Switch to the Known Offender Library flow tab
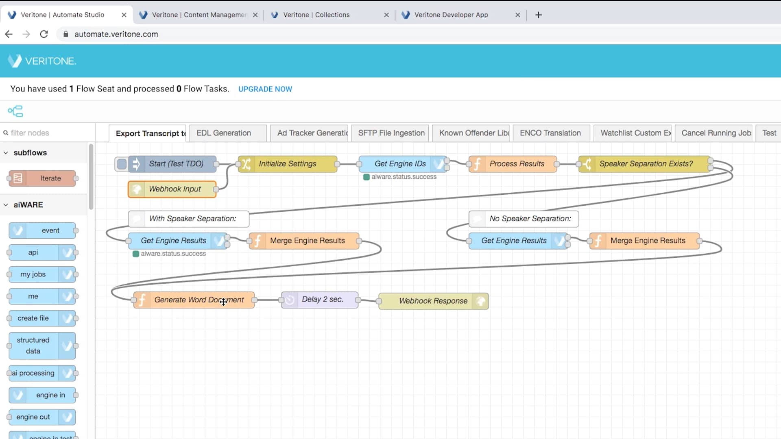This screenshot has width=781, height=439. (471, 133)
